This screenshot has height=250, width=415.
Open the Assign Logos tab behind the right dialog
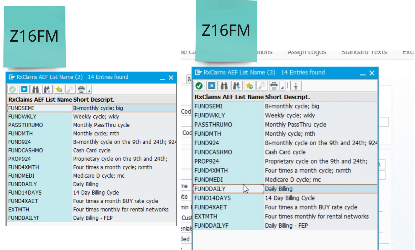click(307, 52)
